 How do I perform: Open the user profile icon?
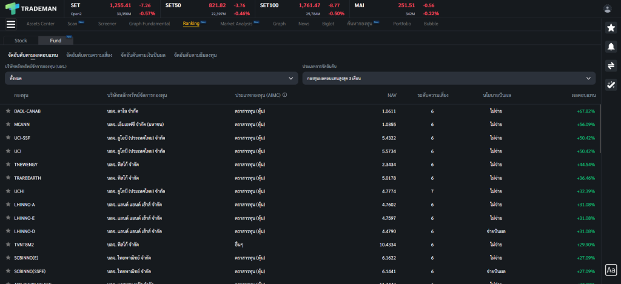607,8
